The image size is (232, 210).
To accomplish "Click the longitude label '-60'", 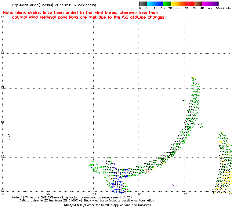I will (x=3, y=194).
